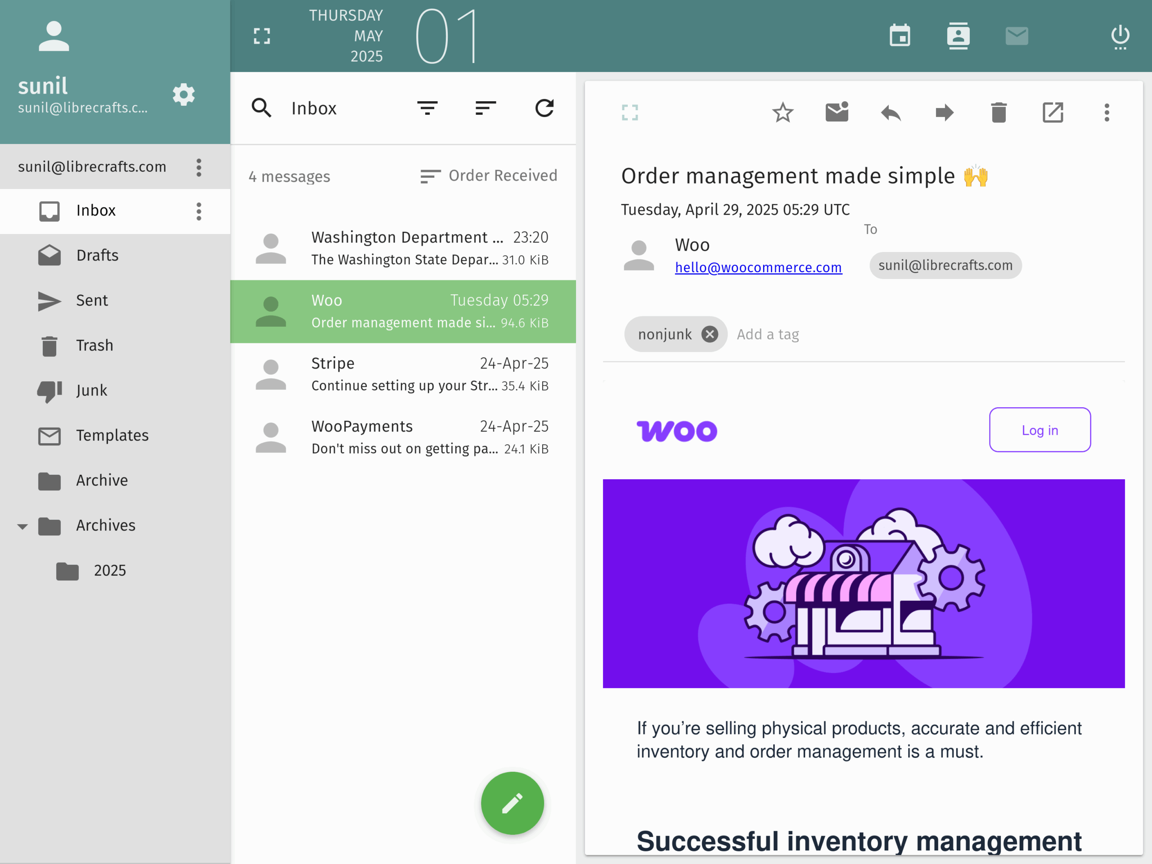The image size is (1152, 864).
Task: Collapse the Archives folder tree
Action: [22, 526]
